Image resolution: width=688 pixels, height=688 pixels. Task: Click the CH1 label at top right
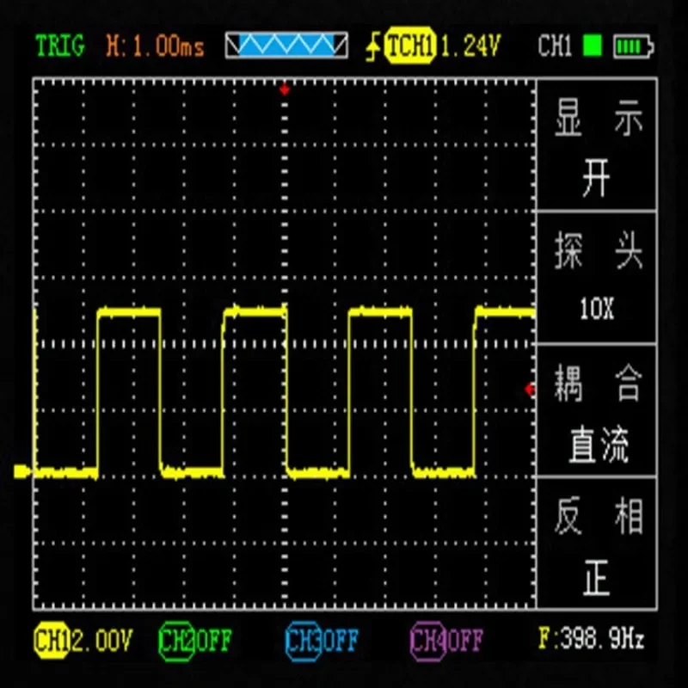[555, 46]
